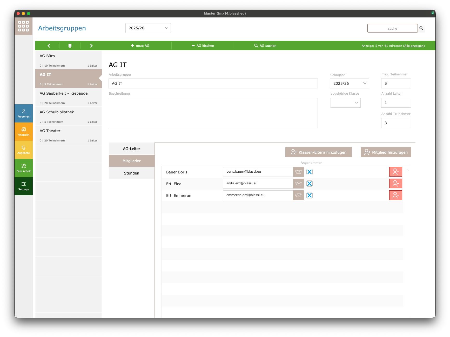This screenshot has height=337, width=450.
Task: Expand the Schuljahr dropdown in details
Action: click(349, 83)
